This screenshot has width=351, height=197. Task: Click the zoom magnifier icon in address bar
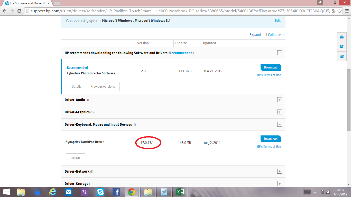pos(328,11)
